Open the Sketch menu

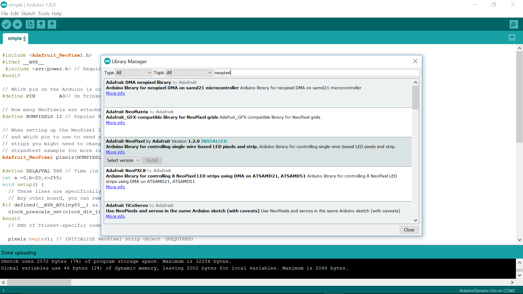28,14
